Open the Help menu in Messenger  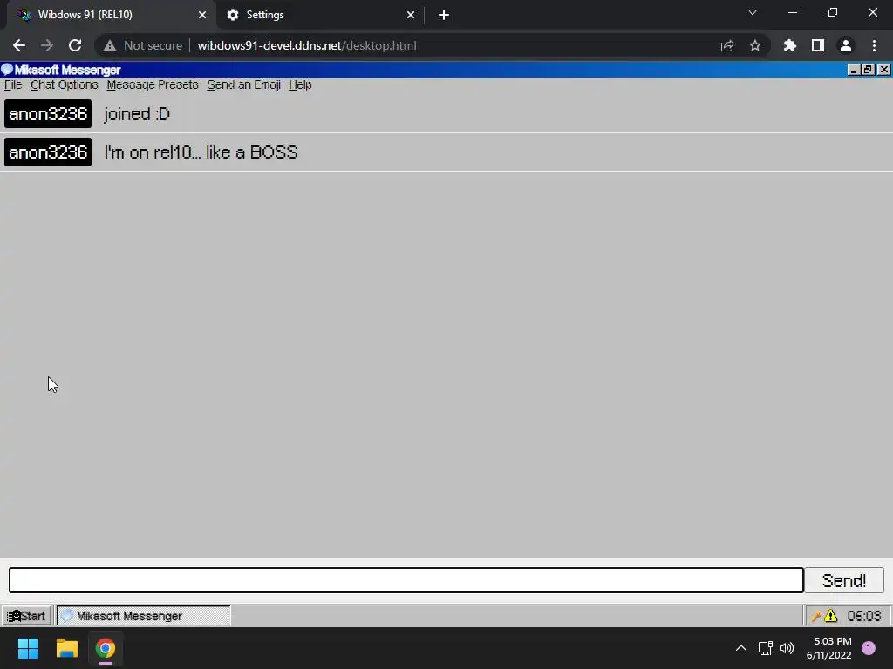click(300, 84)
